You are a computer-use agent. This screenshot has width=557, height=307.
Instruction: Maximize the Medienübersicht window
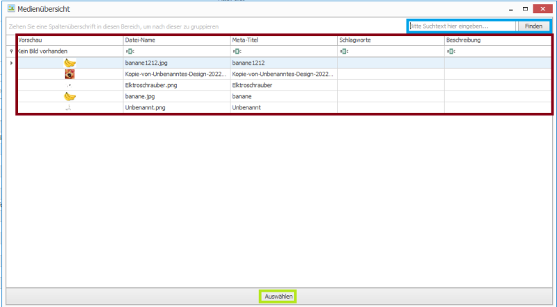click(525, 9)
